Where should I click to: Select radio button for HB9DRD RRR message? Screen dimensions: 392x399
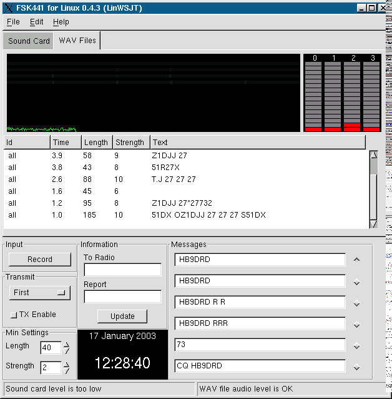click(x=356, y=325)
